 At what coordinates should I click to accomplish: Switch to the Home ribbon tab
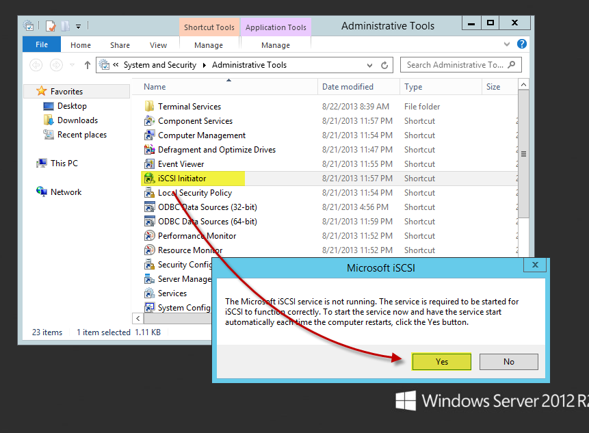[x=81, y=45]
